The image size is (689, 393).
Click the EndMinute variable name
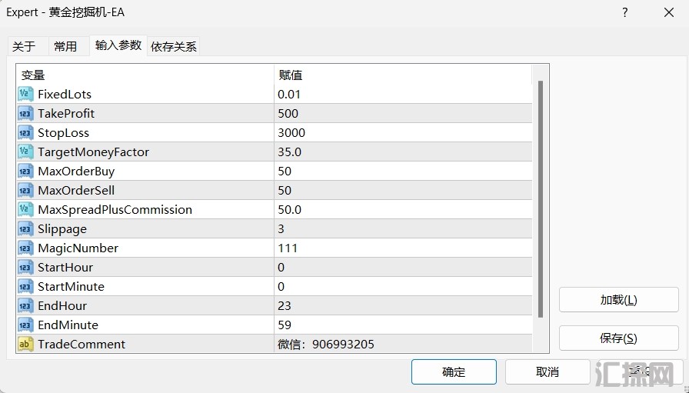pyautogui.click(x=68, y=325)
